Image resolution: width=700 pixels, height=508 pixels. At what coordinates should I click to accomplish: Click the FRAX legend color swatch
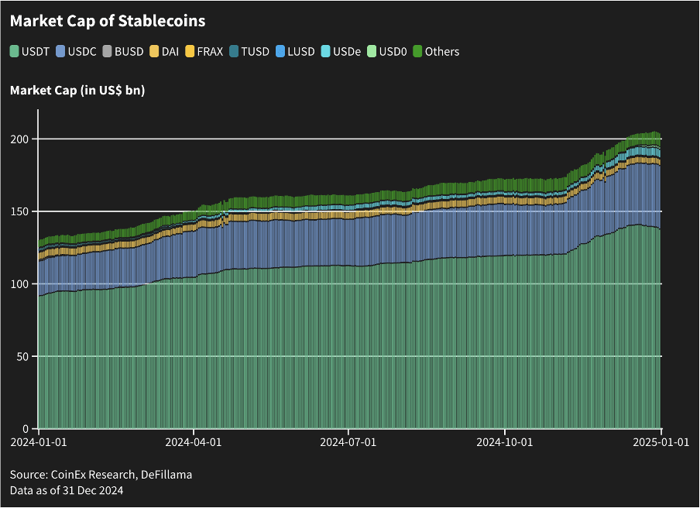click(x=190, y=52)
